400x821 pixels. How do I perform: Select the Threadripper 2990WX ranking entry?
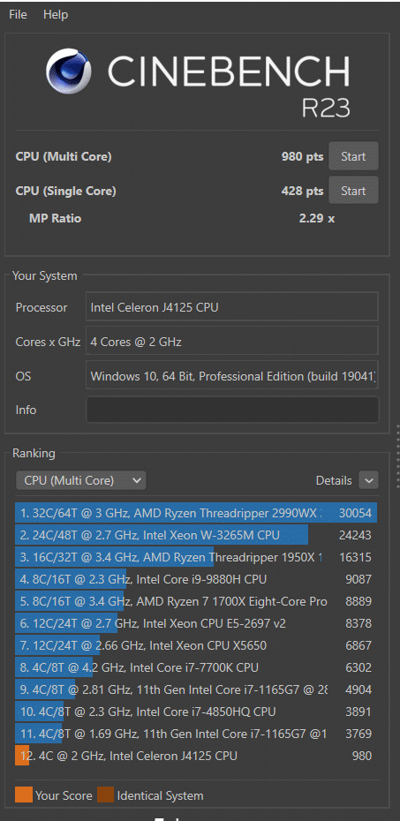click(196, 513)
